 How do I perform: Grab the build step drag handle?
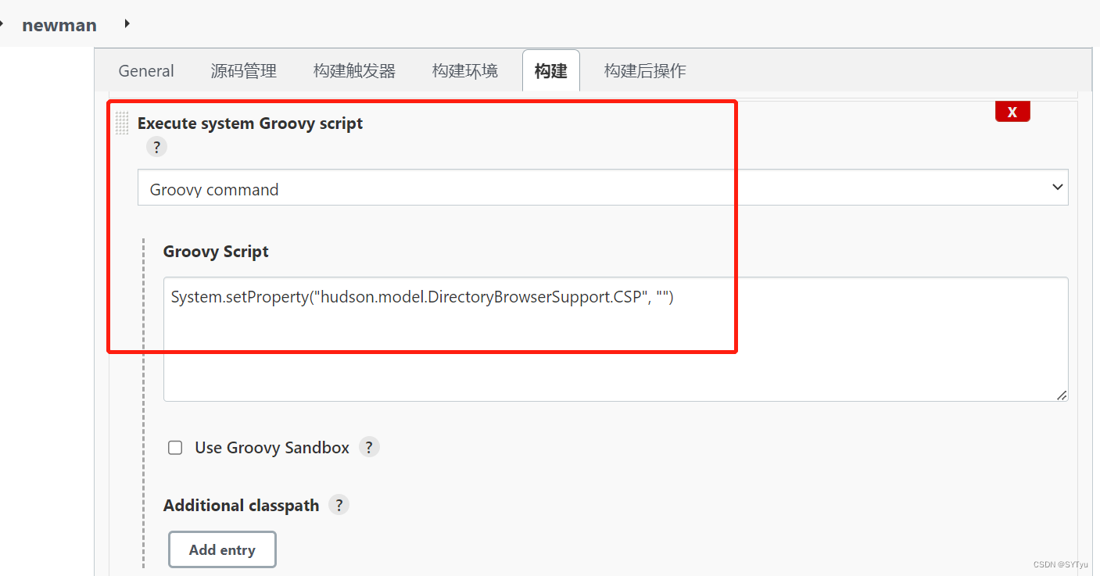pyautogui.click(x=122, y=123)
